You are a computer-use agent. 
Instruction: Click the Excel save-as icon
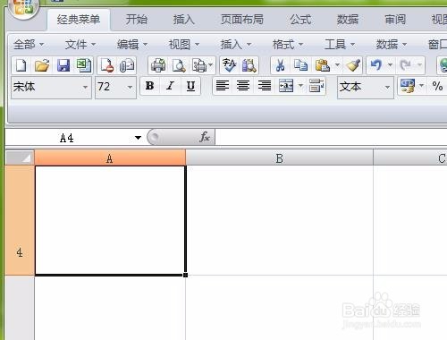pyautogui.click(x=84, y=65)
